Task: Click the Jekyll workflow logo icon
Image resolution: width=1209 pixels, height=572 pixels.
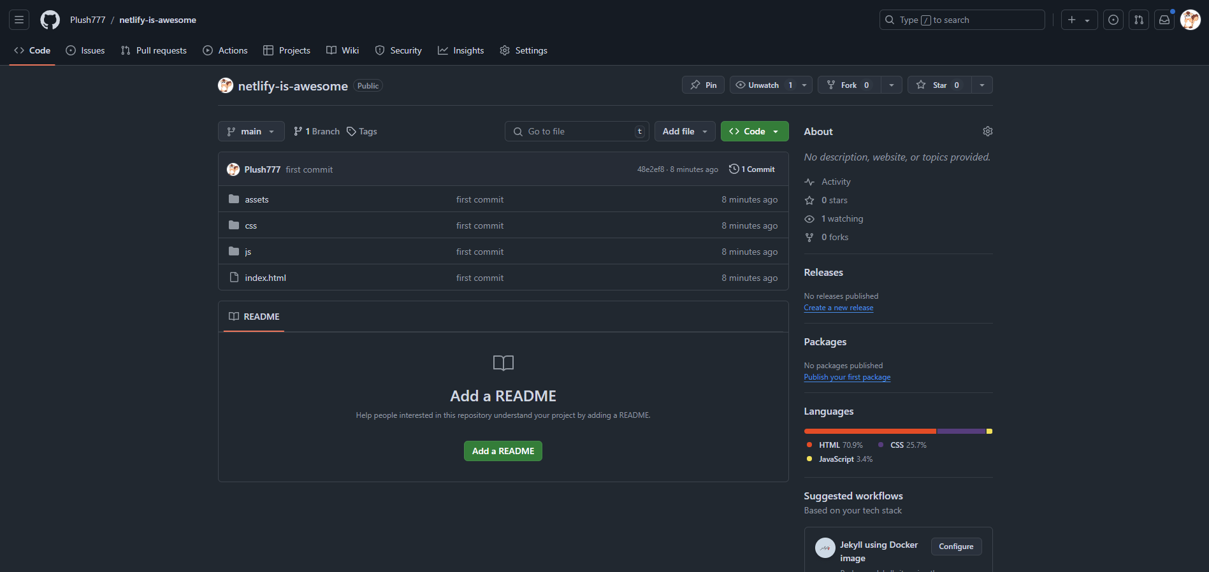Action: coord(825,548)
